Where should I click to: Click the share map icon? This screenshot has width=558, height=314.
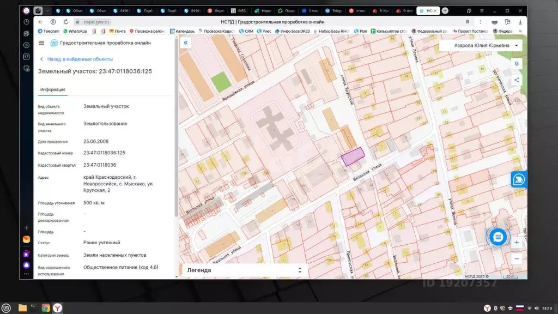click(x=517, y=80)
